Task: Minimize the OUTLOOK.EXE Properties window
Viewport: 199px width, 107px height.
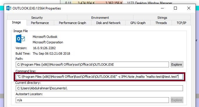Action: pos(162,8)
